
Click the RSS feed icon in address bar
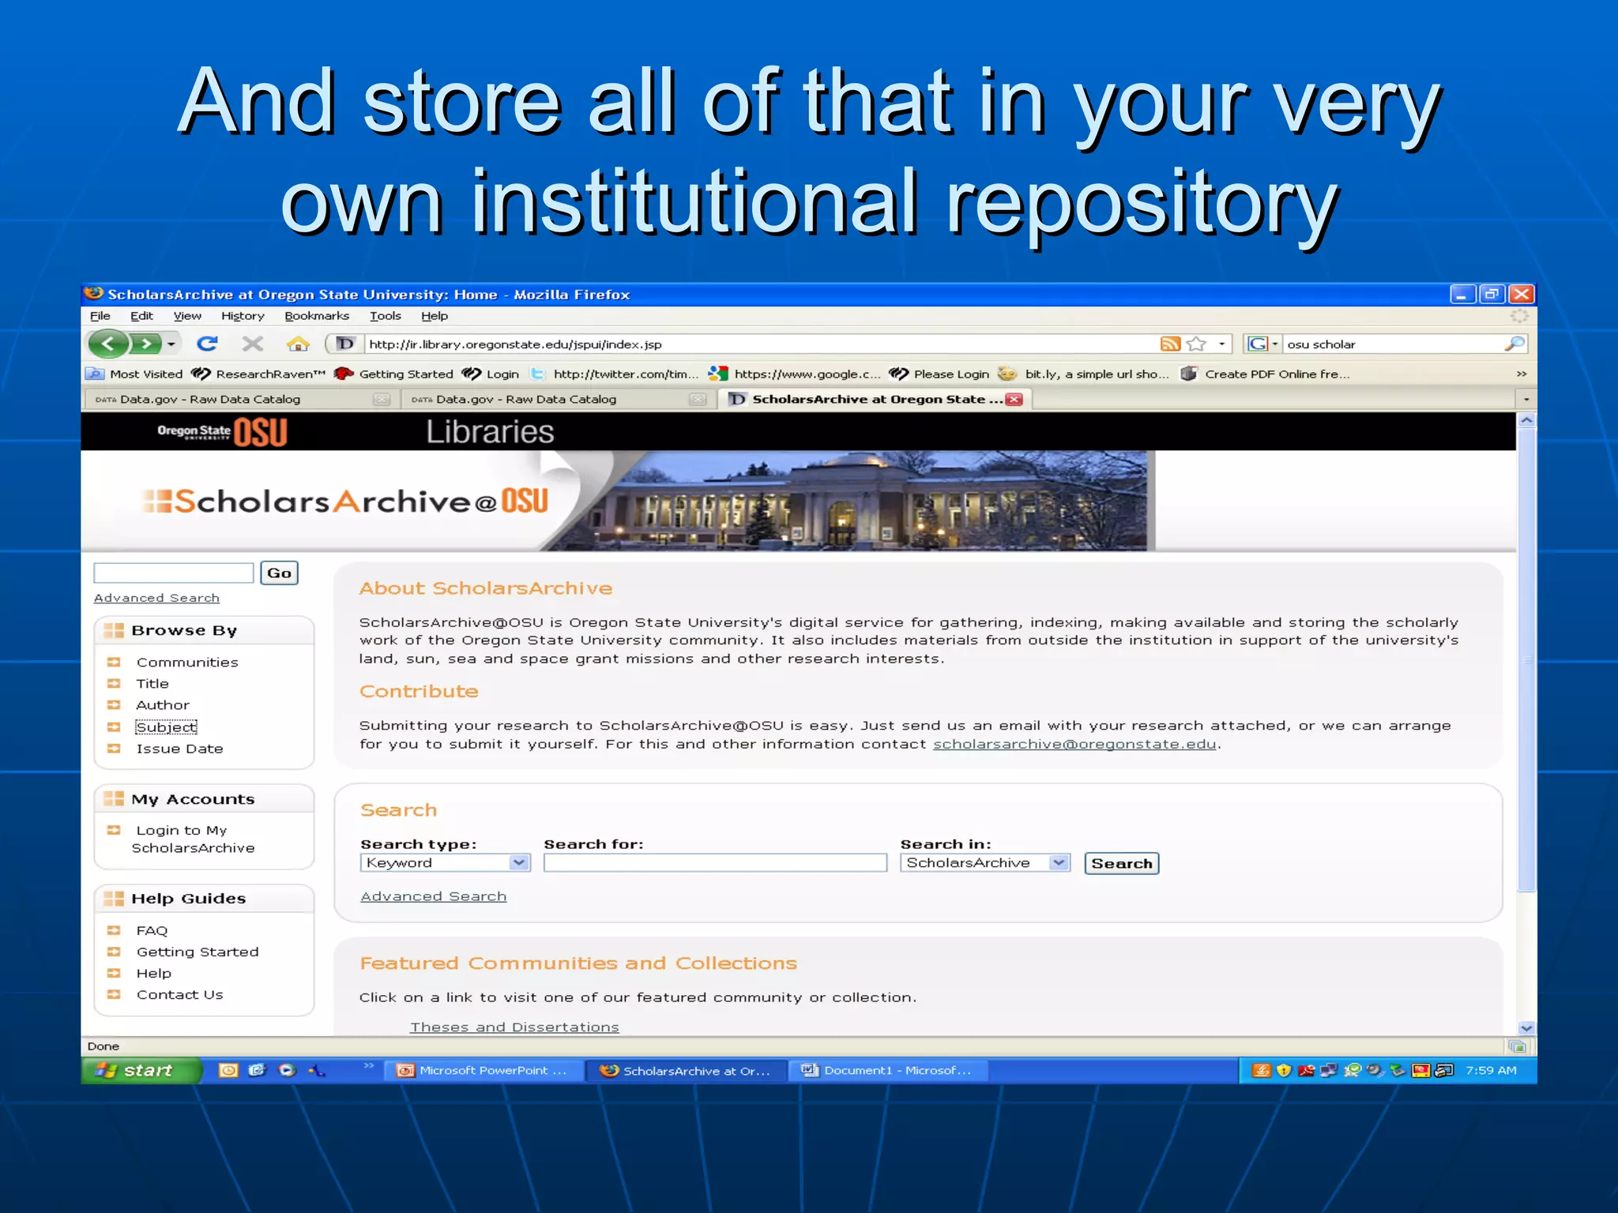(x=1170, y=344)
